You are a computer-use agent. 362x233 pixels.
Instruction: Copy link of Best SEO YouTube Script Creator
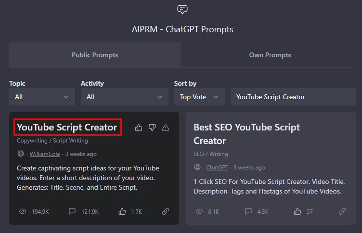342,211
